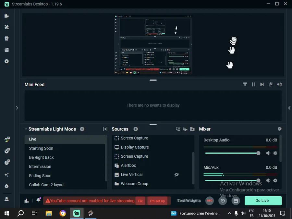Expand the right side panel arrow
Viewport: 292px width, 219px height.
tap(289, 108)
